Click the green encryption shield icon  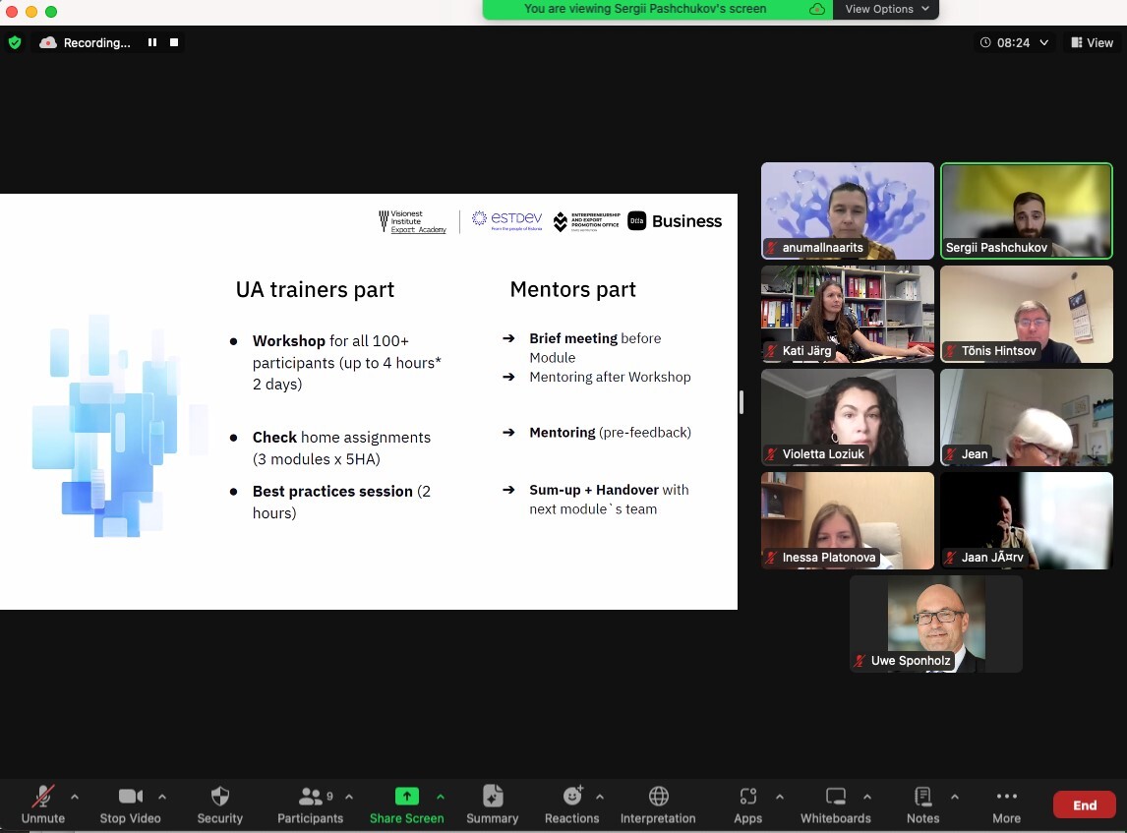(15, 42)
